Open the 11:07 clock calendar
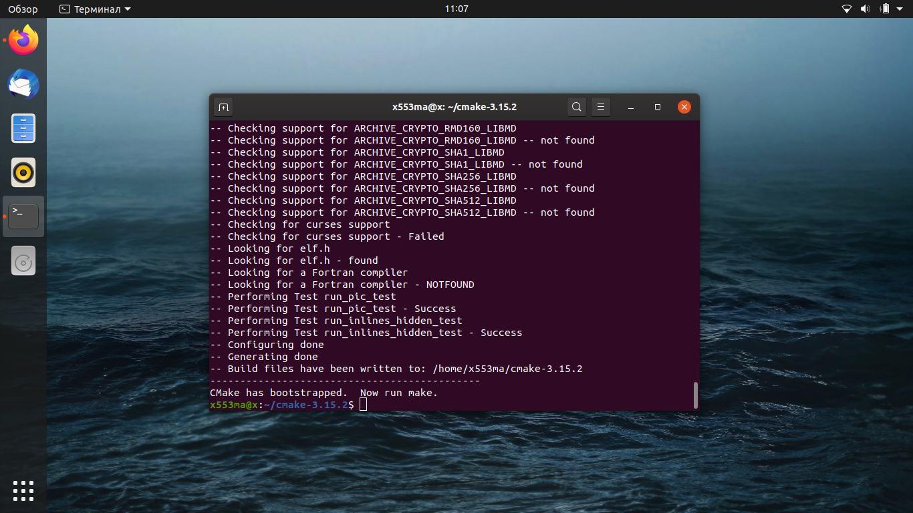The height and width of the screenshot is (513, 913). coord(456,9)
